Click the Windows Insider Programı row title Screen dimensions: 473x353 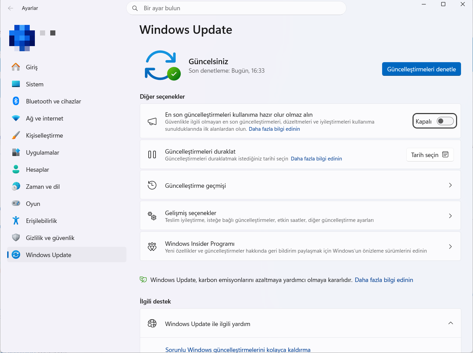tap(200, 243)
